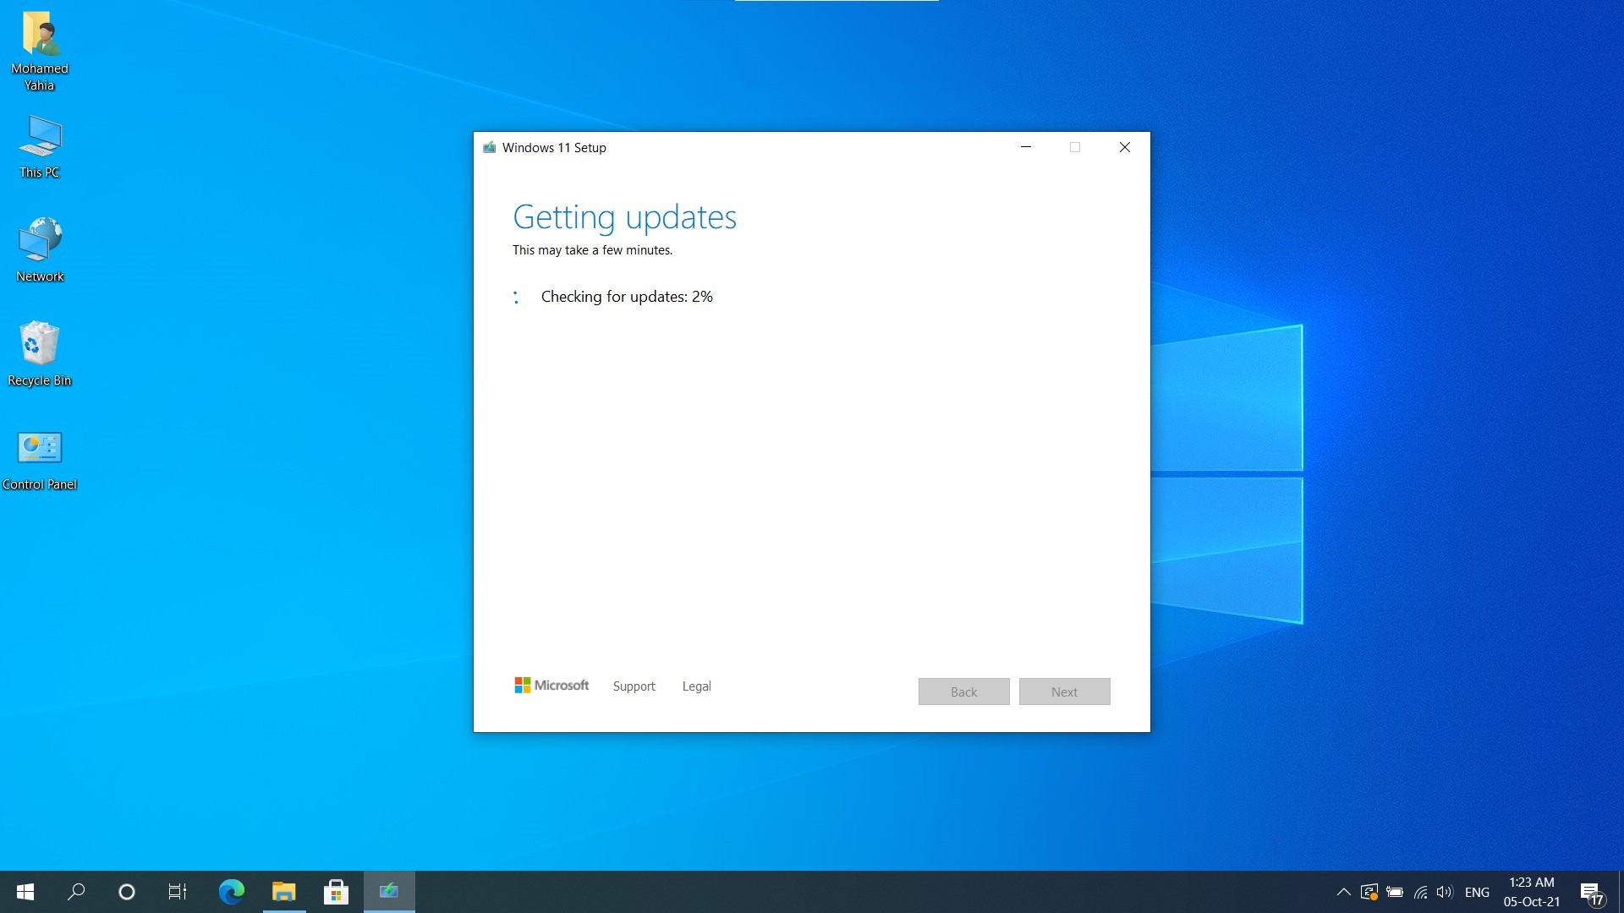Minimize the Windows 11 Setup window

pos(1026,147)
